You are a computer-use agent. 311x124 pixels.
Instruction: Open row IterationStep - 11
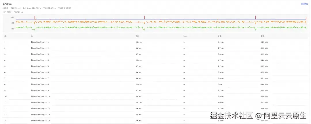[x=155, y=102]
